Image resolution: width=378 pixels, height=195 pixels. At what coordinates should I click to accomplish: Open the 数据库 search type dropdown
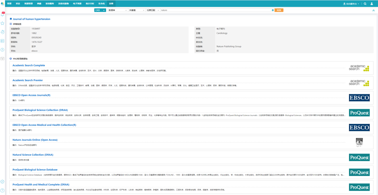[117, 10]
